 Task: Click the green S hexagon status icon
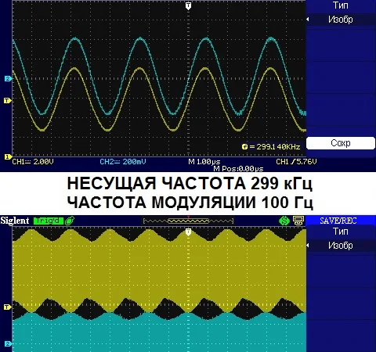tap(284, 221)
